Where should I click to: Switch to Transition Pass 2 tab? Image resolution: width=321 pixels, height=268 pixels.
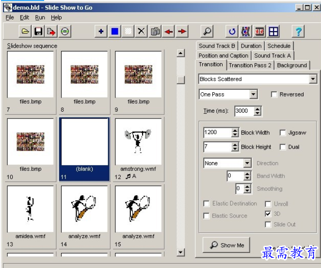250,66
